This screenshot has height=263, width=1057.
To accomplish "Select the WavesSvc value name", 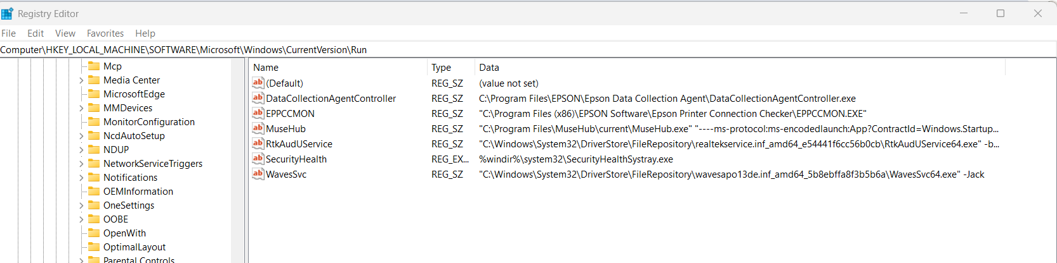I will click(286, 174).
